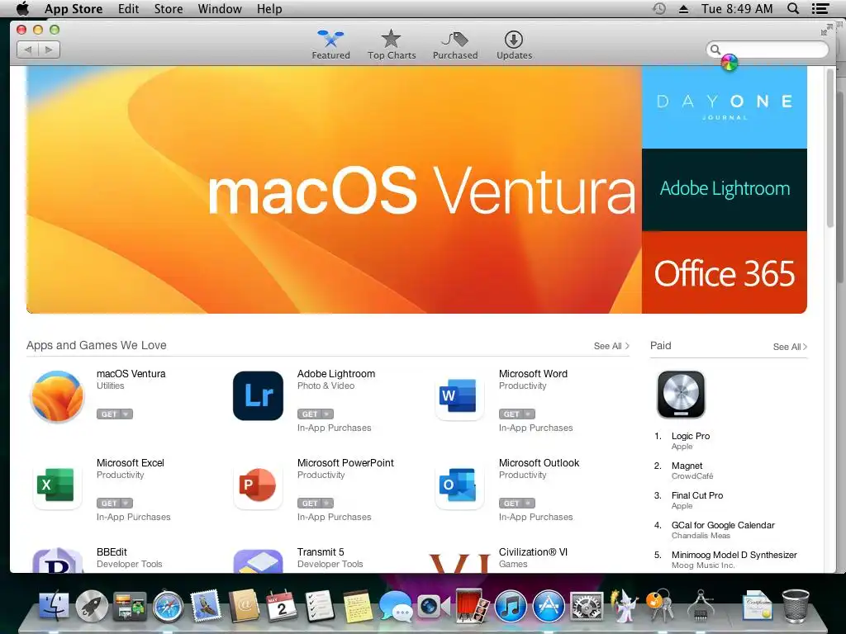
Task: Open Mail stamp icon in the Dock
Action: (x=206, y=605)
